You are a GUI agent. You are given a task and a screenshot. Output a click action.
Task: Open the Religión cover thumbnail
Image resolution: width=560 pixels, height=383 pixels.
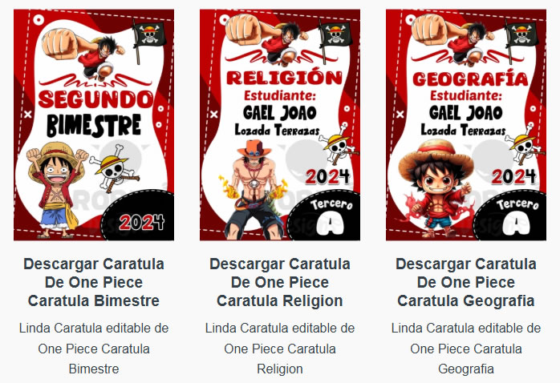pyautogui.click(x=280, y=125)
